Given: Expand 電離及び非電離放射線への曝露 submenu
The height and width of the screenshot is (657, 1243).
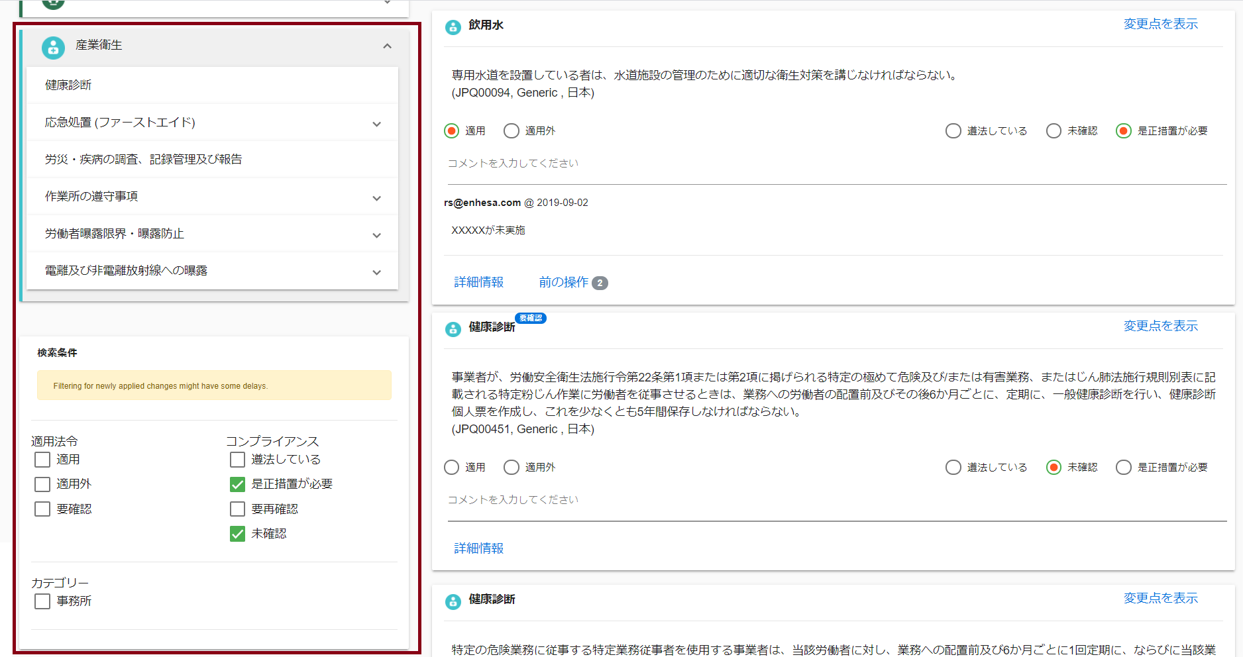Looking at the screenshot, I should [x=377, y=273].
